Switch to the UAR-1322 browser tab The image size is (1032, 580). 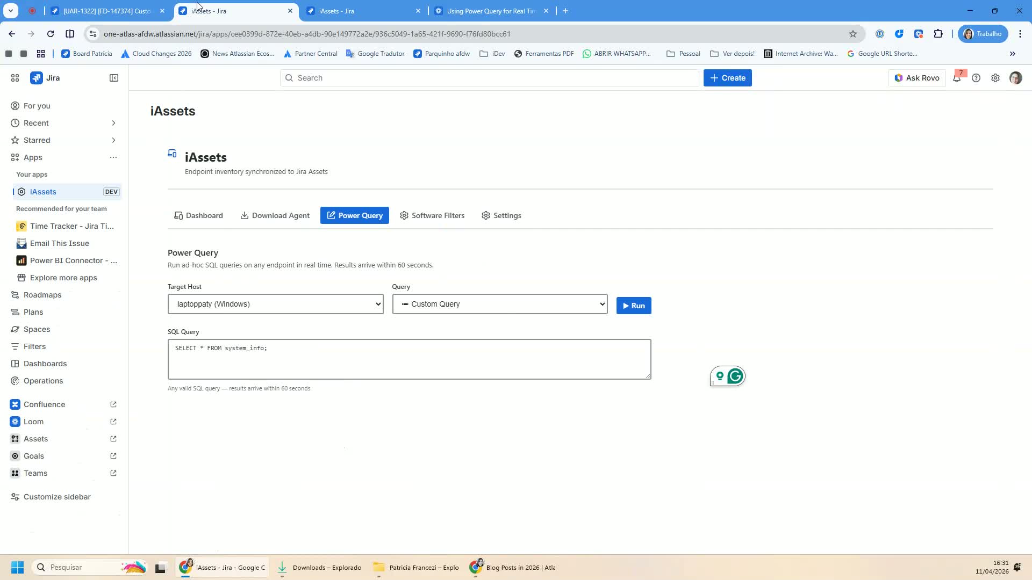click(107, 11)
